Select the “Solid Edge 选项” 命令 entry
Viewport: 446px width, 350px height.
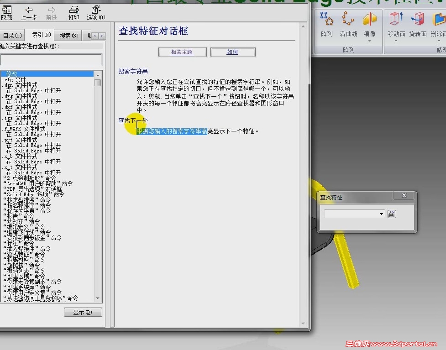(34, 194)
